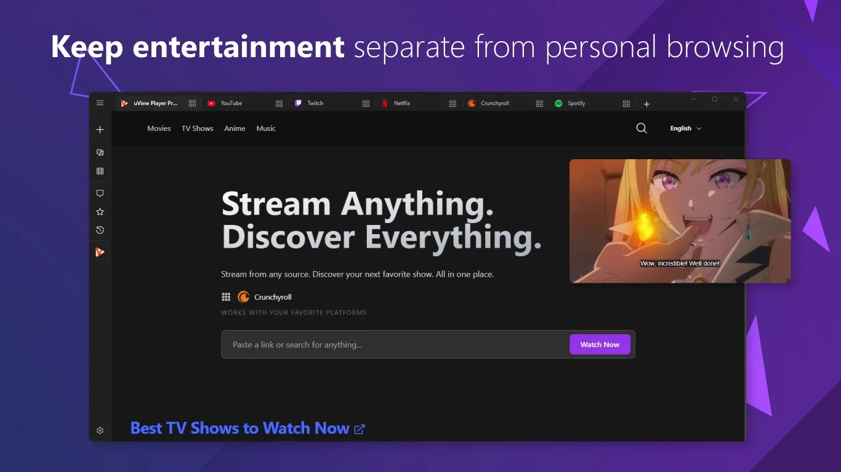The width and height of the screenshot is (841, 472).
Task: Click the Watch Now button
Action: [600, 344]
